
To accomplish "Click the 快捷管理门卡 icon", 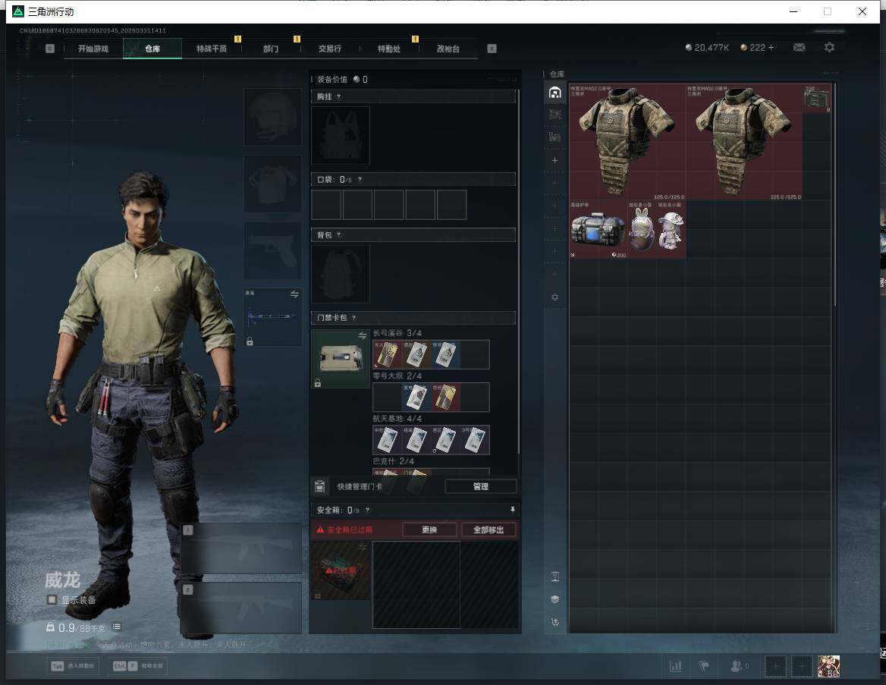I will 320,486.
